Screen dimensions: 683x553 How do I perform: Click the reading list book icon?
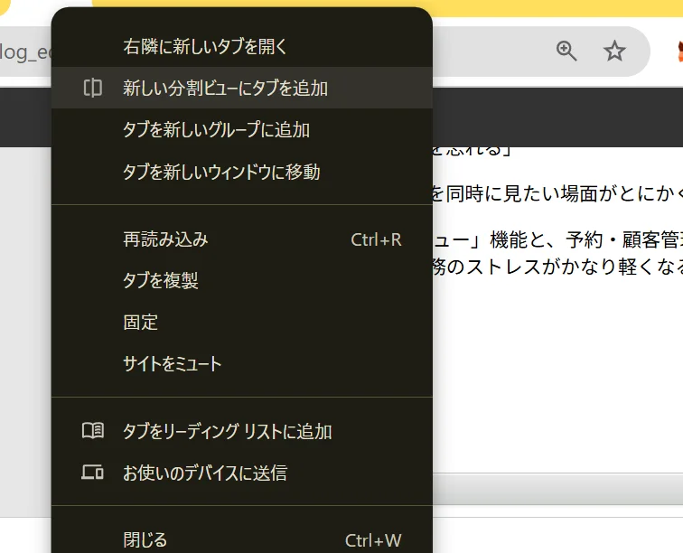pos(93,431)
